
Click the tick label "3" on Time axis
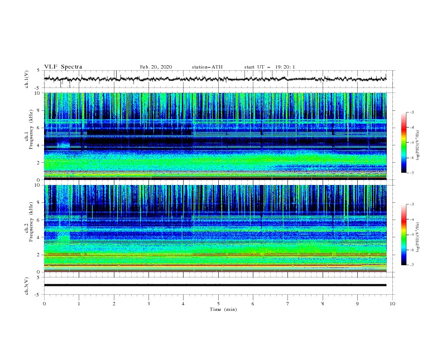[x=149, y=304]
